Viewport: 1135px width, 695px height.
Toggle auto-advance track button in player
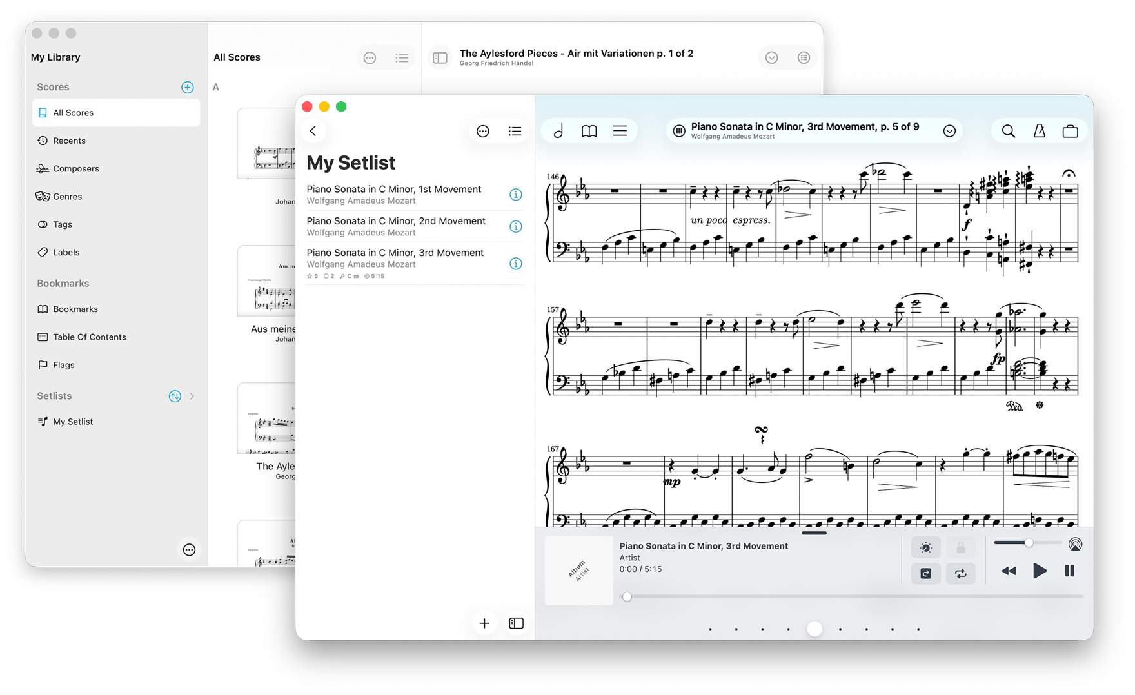pyautogui.click(x=925, y=573)
